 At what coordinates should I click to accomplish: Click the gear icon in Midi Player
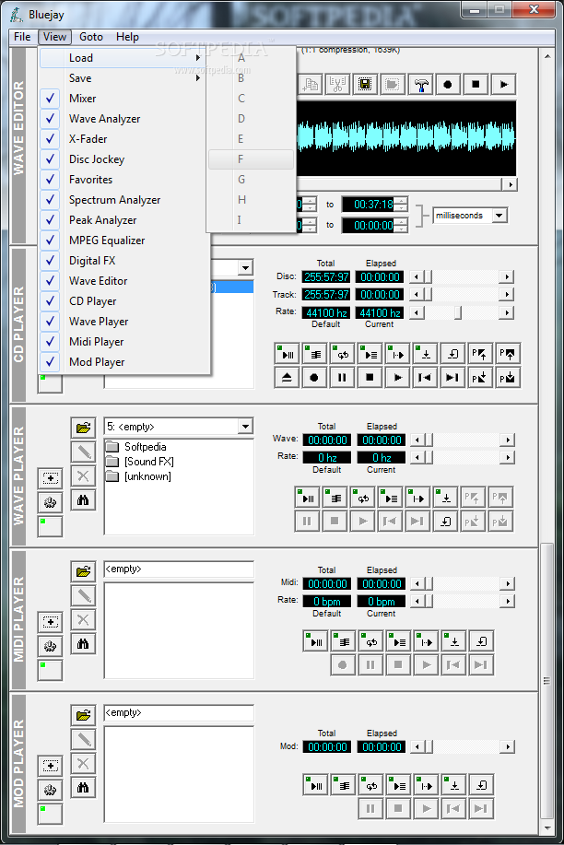50,646
